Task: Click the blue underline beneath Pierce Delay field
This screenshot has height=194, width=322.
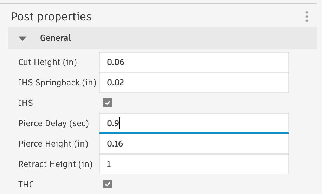Action: click(x=194, y=133)
